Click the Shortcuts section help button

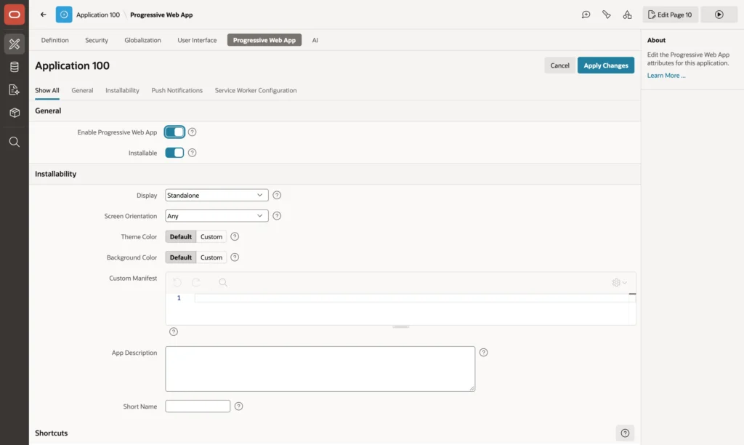[x=625, y=433]
